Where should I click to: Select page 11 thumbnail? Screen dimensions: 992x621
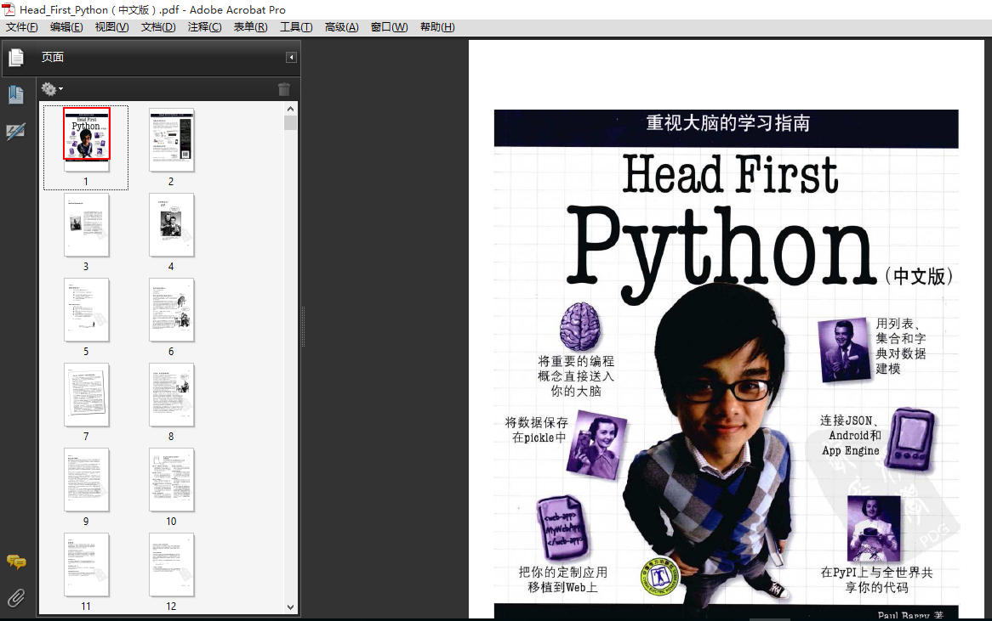click(87, 564)
